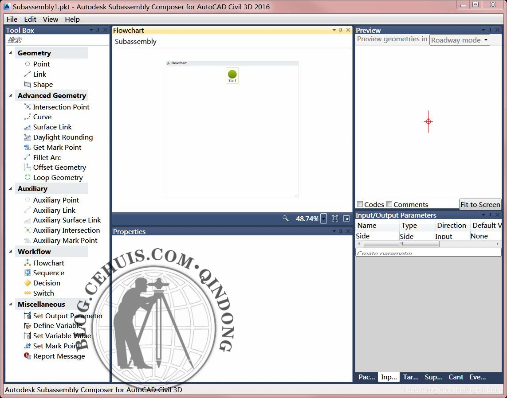Viewport: 507px width, 398px height.
Task: Open Preview panel options dropdown arrow
Action: click(x=483, y=30)
